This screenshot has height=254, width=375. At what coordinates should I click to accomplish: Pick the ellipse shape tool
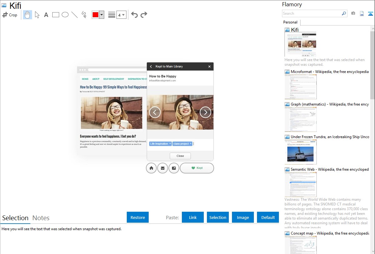click(65, 15)
